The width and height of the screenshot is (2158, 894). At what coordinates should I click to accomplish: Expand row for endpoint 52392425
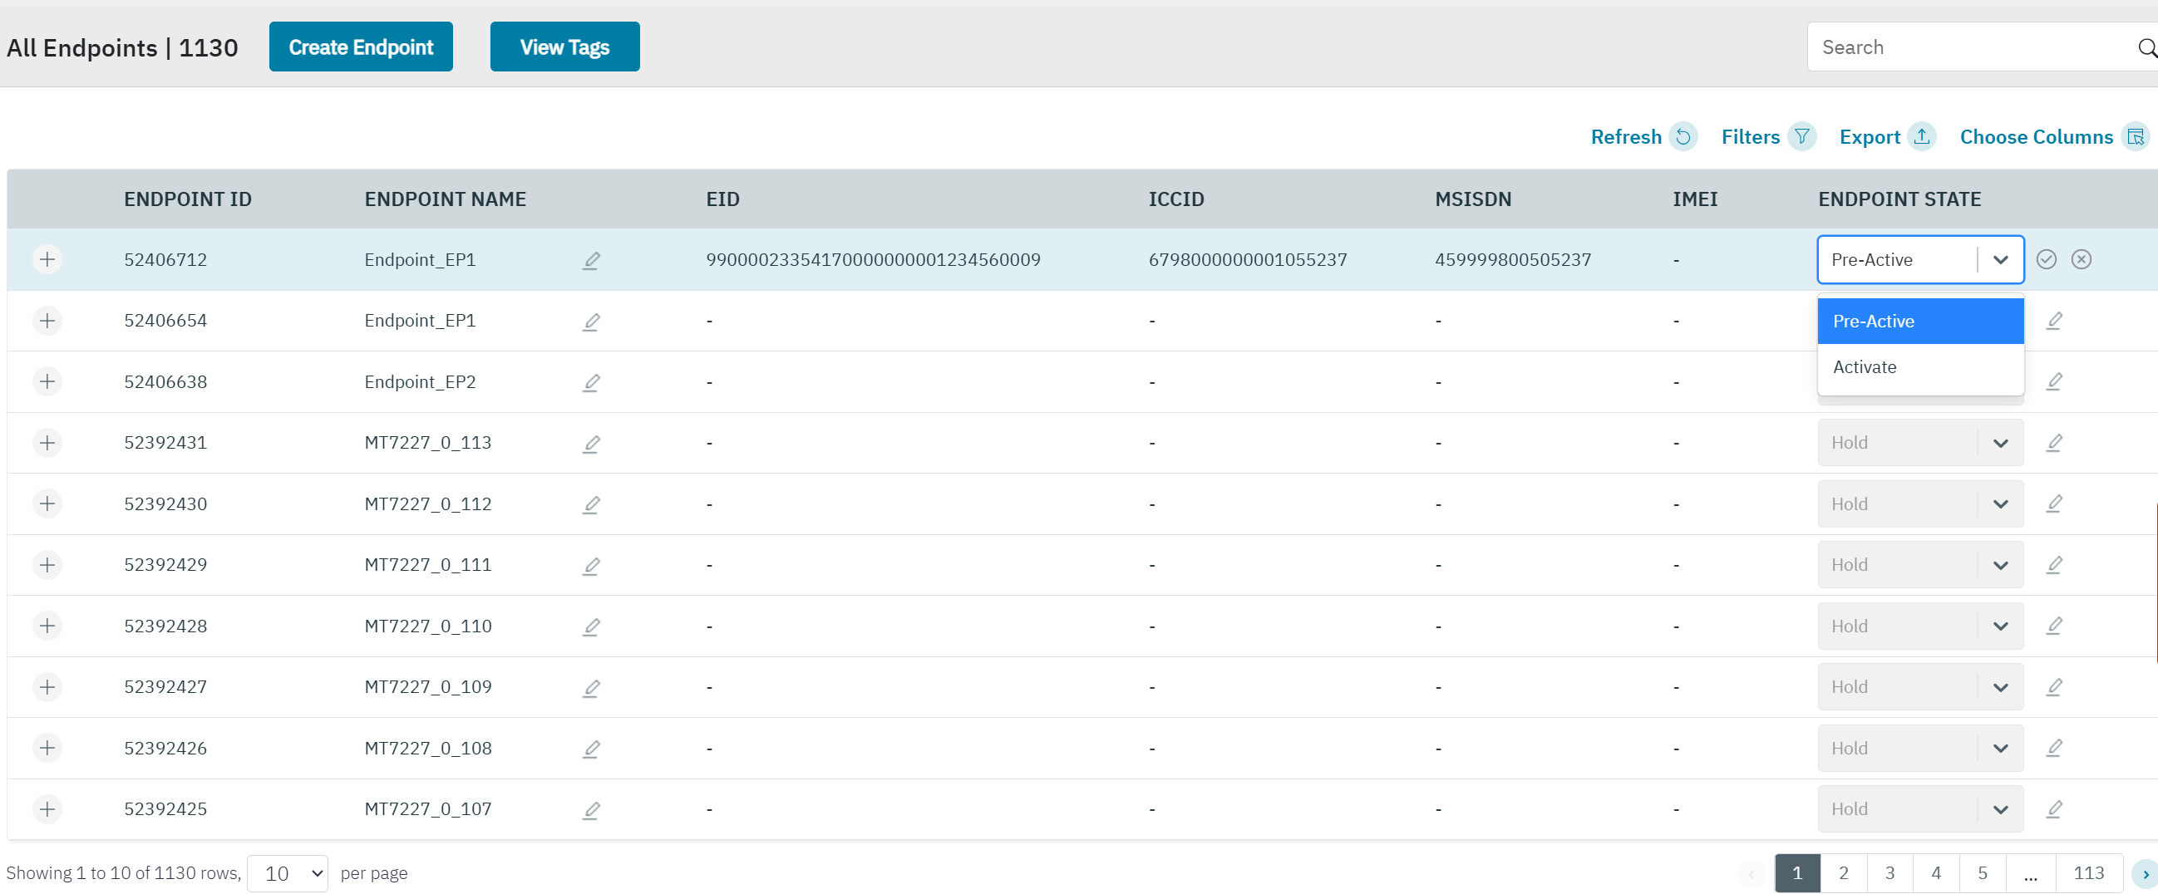click(47, 808)
